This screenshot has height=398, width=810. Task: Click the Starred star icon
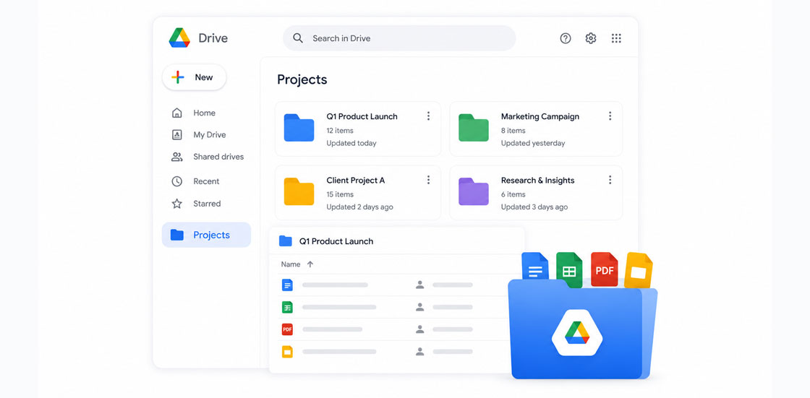176,204
